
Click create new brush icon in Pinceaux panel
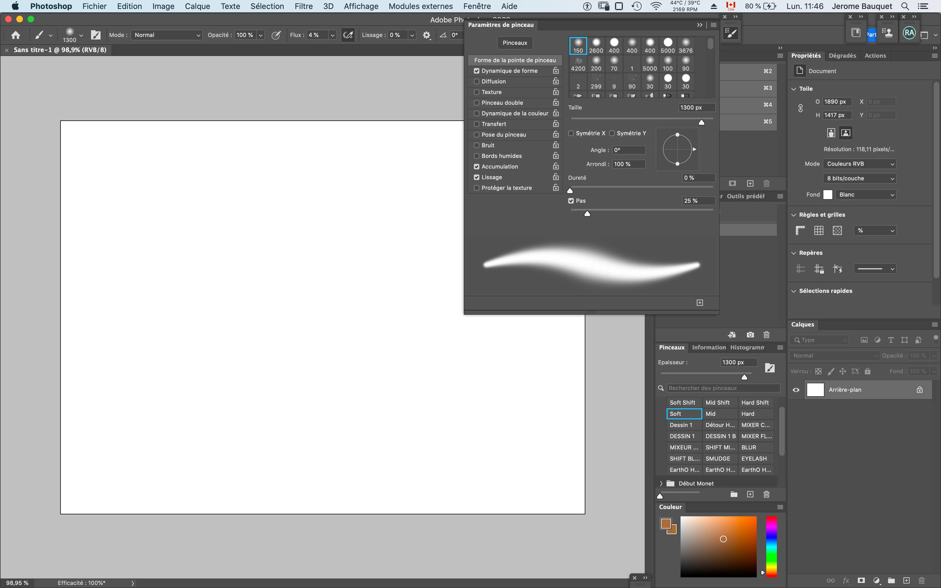click(750, 494)
